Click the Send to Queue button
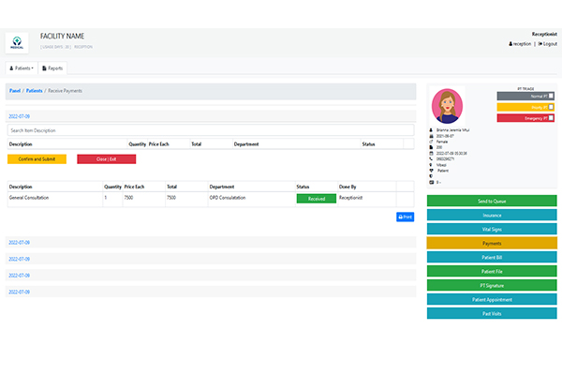562x375 pixels. click(492, 201)
